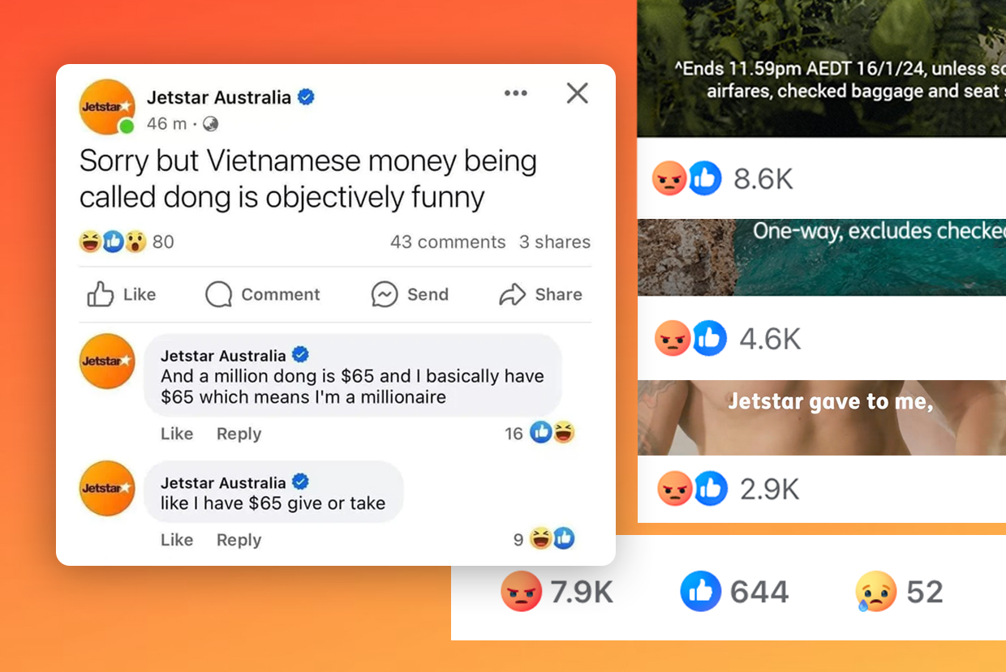Send the post via Messenger icon
Viewport: 1006px width, 672px height.
click(x=410, y=294)
